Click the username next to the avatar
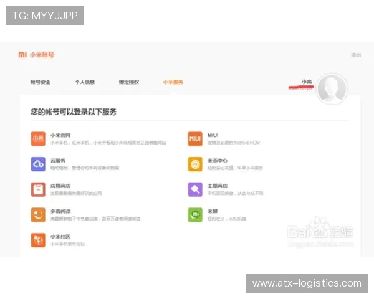The height and width of the screenshot is (299, 374). click(x=307, y=82)
